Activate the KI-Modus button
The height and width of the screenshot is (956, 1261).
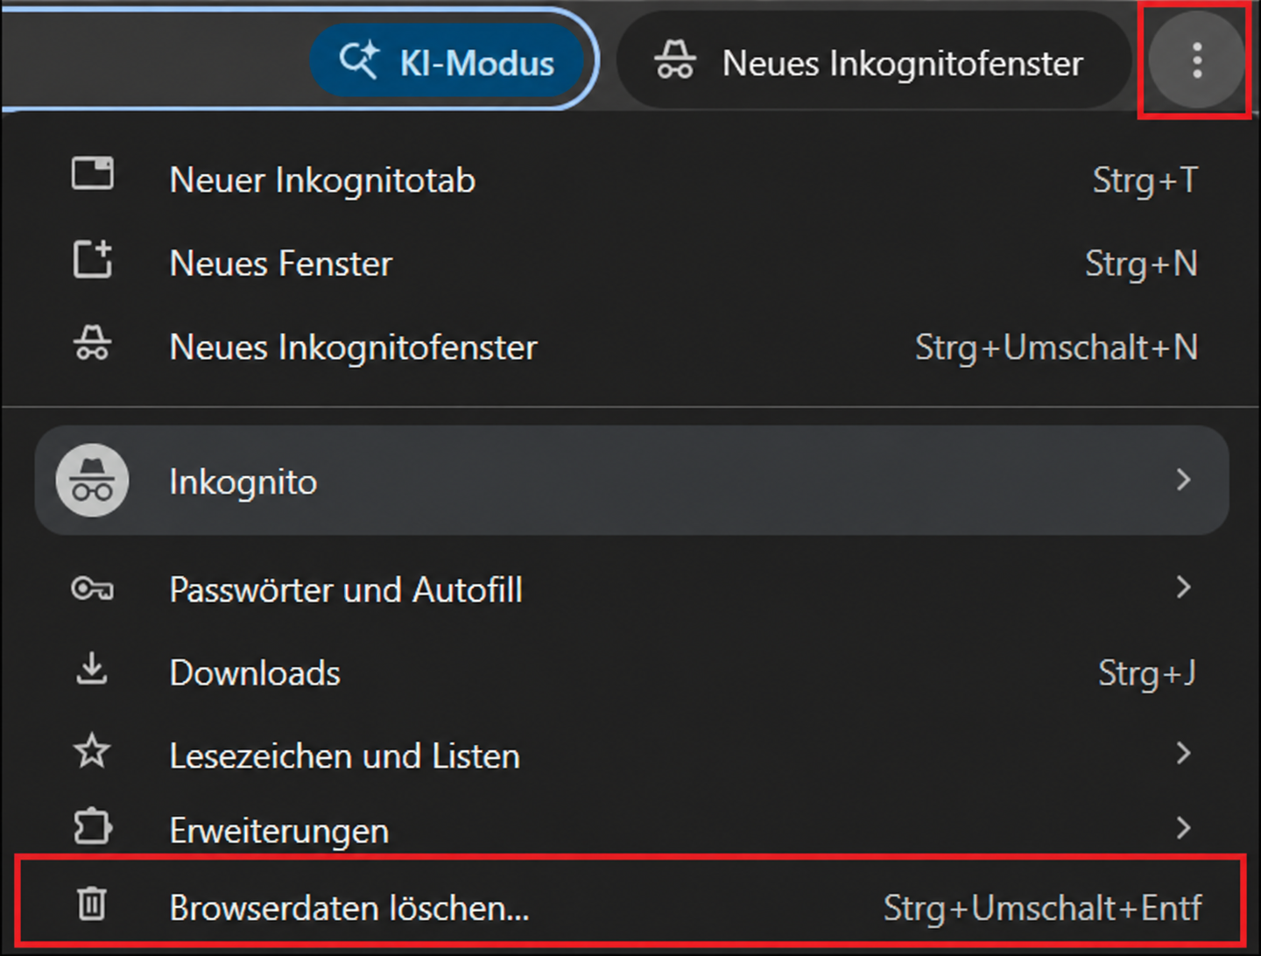447,62
